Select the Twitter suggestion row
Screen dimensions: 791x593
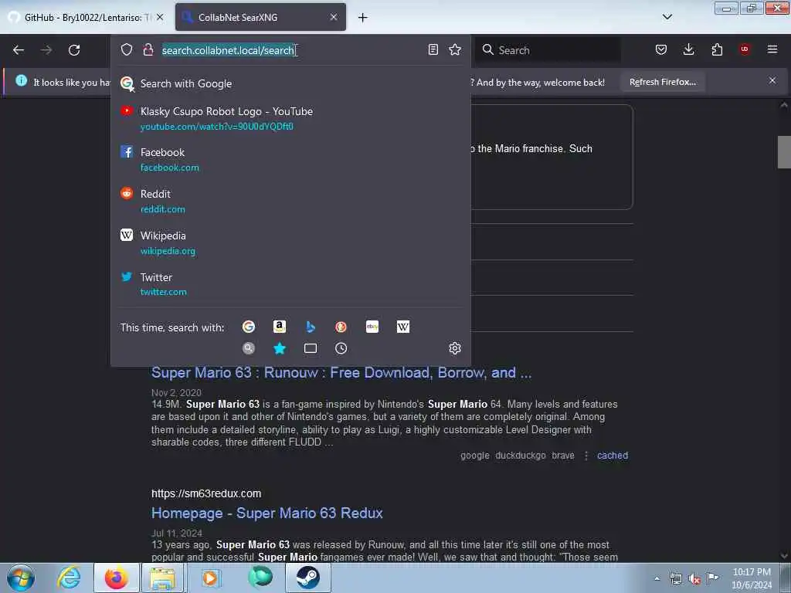(x=290, y=284)
